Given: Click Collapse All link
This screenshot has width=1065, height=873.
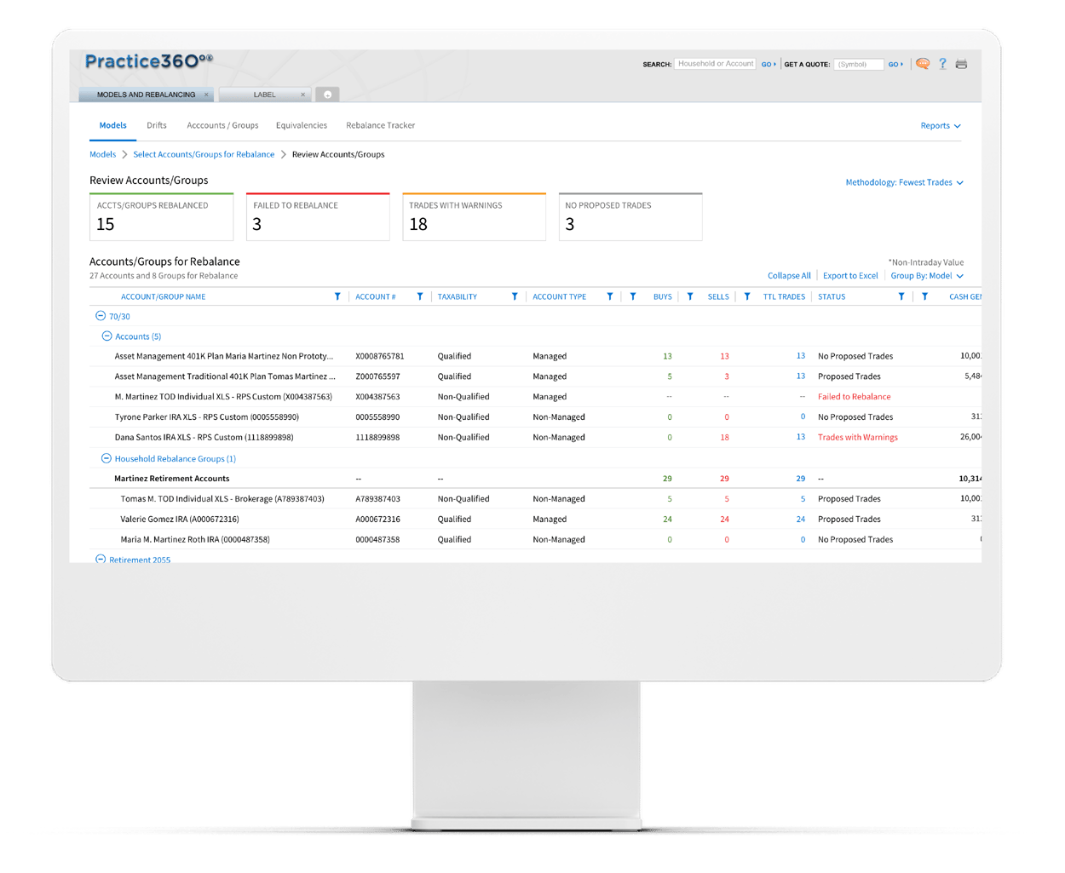Looking at the screenshot, I should pyautogui.click(x=789, y=276).
